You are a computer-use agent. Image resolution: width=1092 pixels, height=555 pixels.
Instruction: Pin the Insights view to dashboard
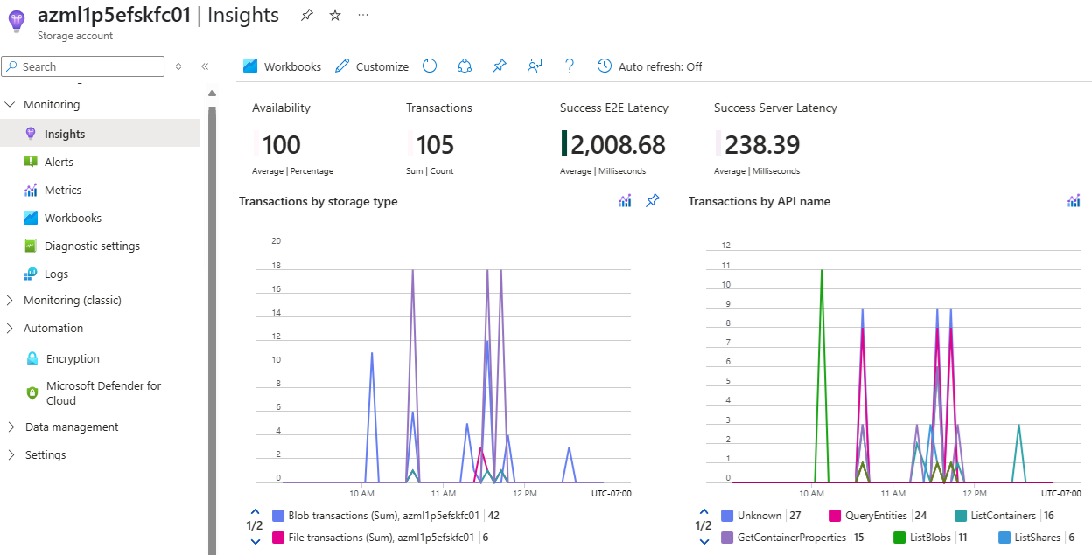[x=500, y=66]
